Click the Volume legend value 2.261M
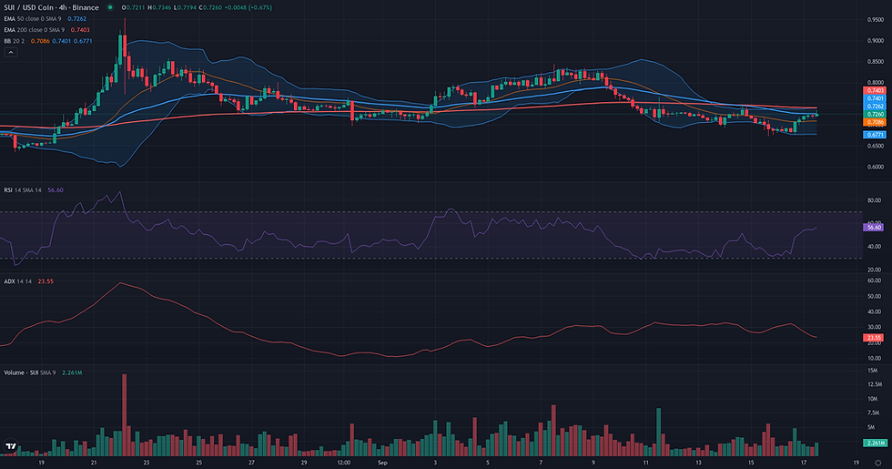892x469 pixels. pyautogui.click(x=72, y=372)
